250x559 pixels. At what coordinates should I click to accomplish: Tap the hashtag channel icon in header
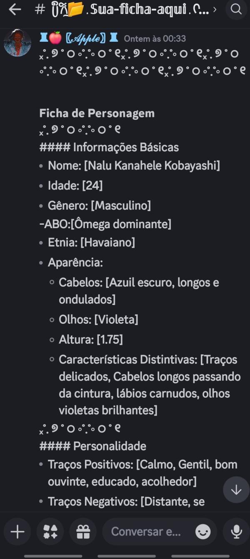40,9
